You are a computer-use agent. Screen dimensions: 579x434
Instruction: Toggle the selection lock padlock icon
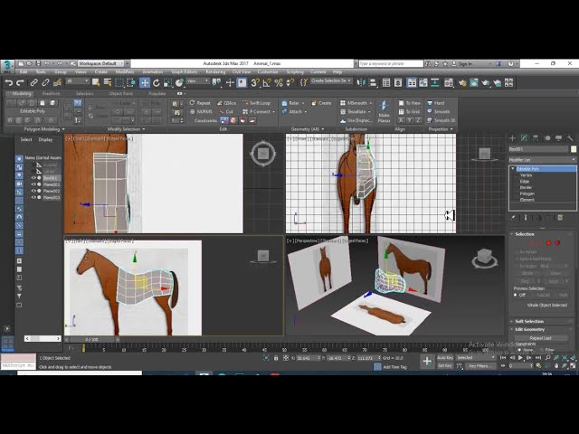[276, 358]
